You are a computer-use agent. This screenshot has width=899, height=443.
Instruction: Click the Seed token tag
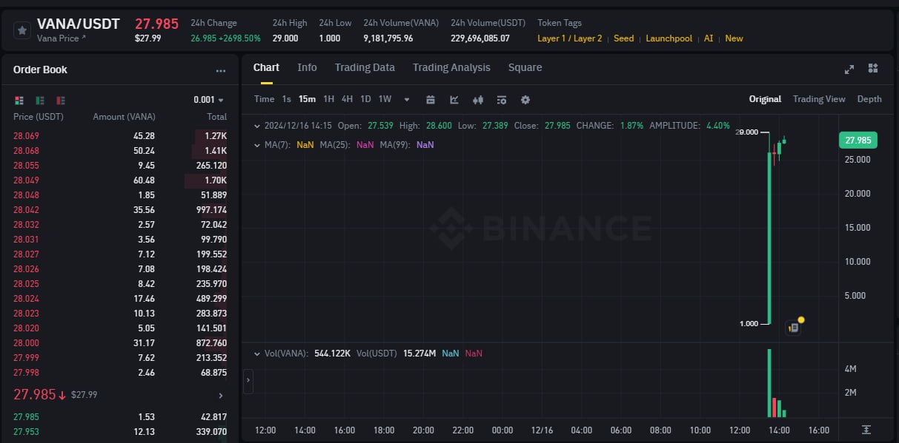tap(623, 38)
